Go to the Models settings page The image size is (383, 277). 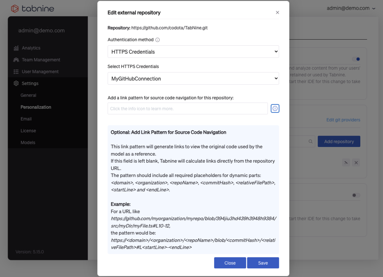28,142
